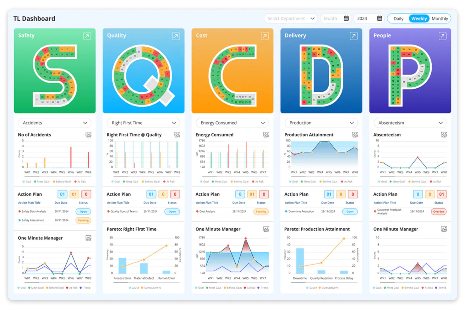This screenshot has height=310, width=465.
Task: Open the Safety card expand arrow icon
Action: click(x=87, y=36)
